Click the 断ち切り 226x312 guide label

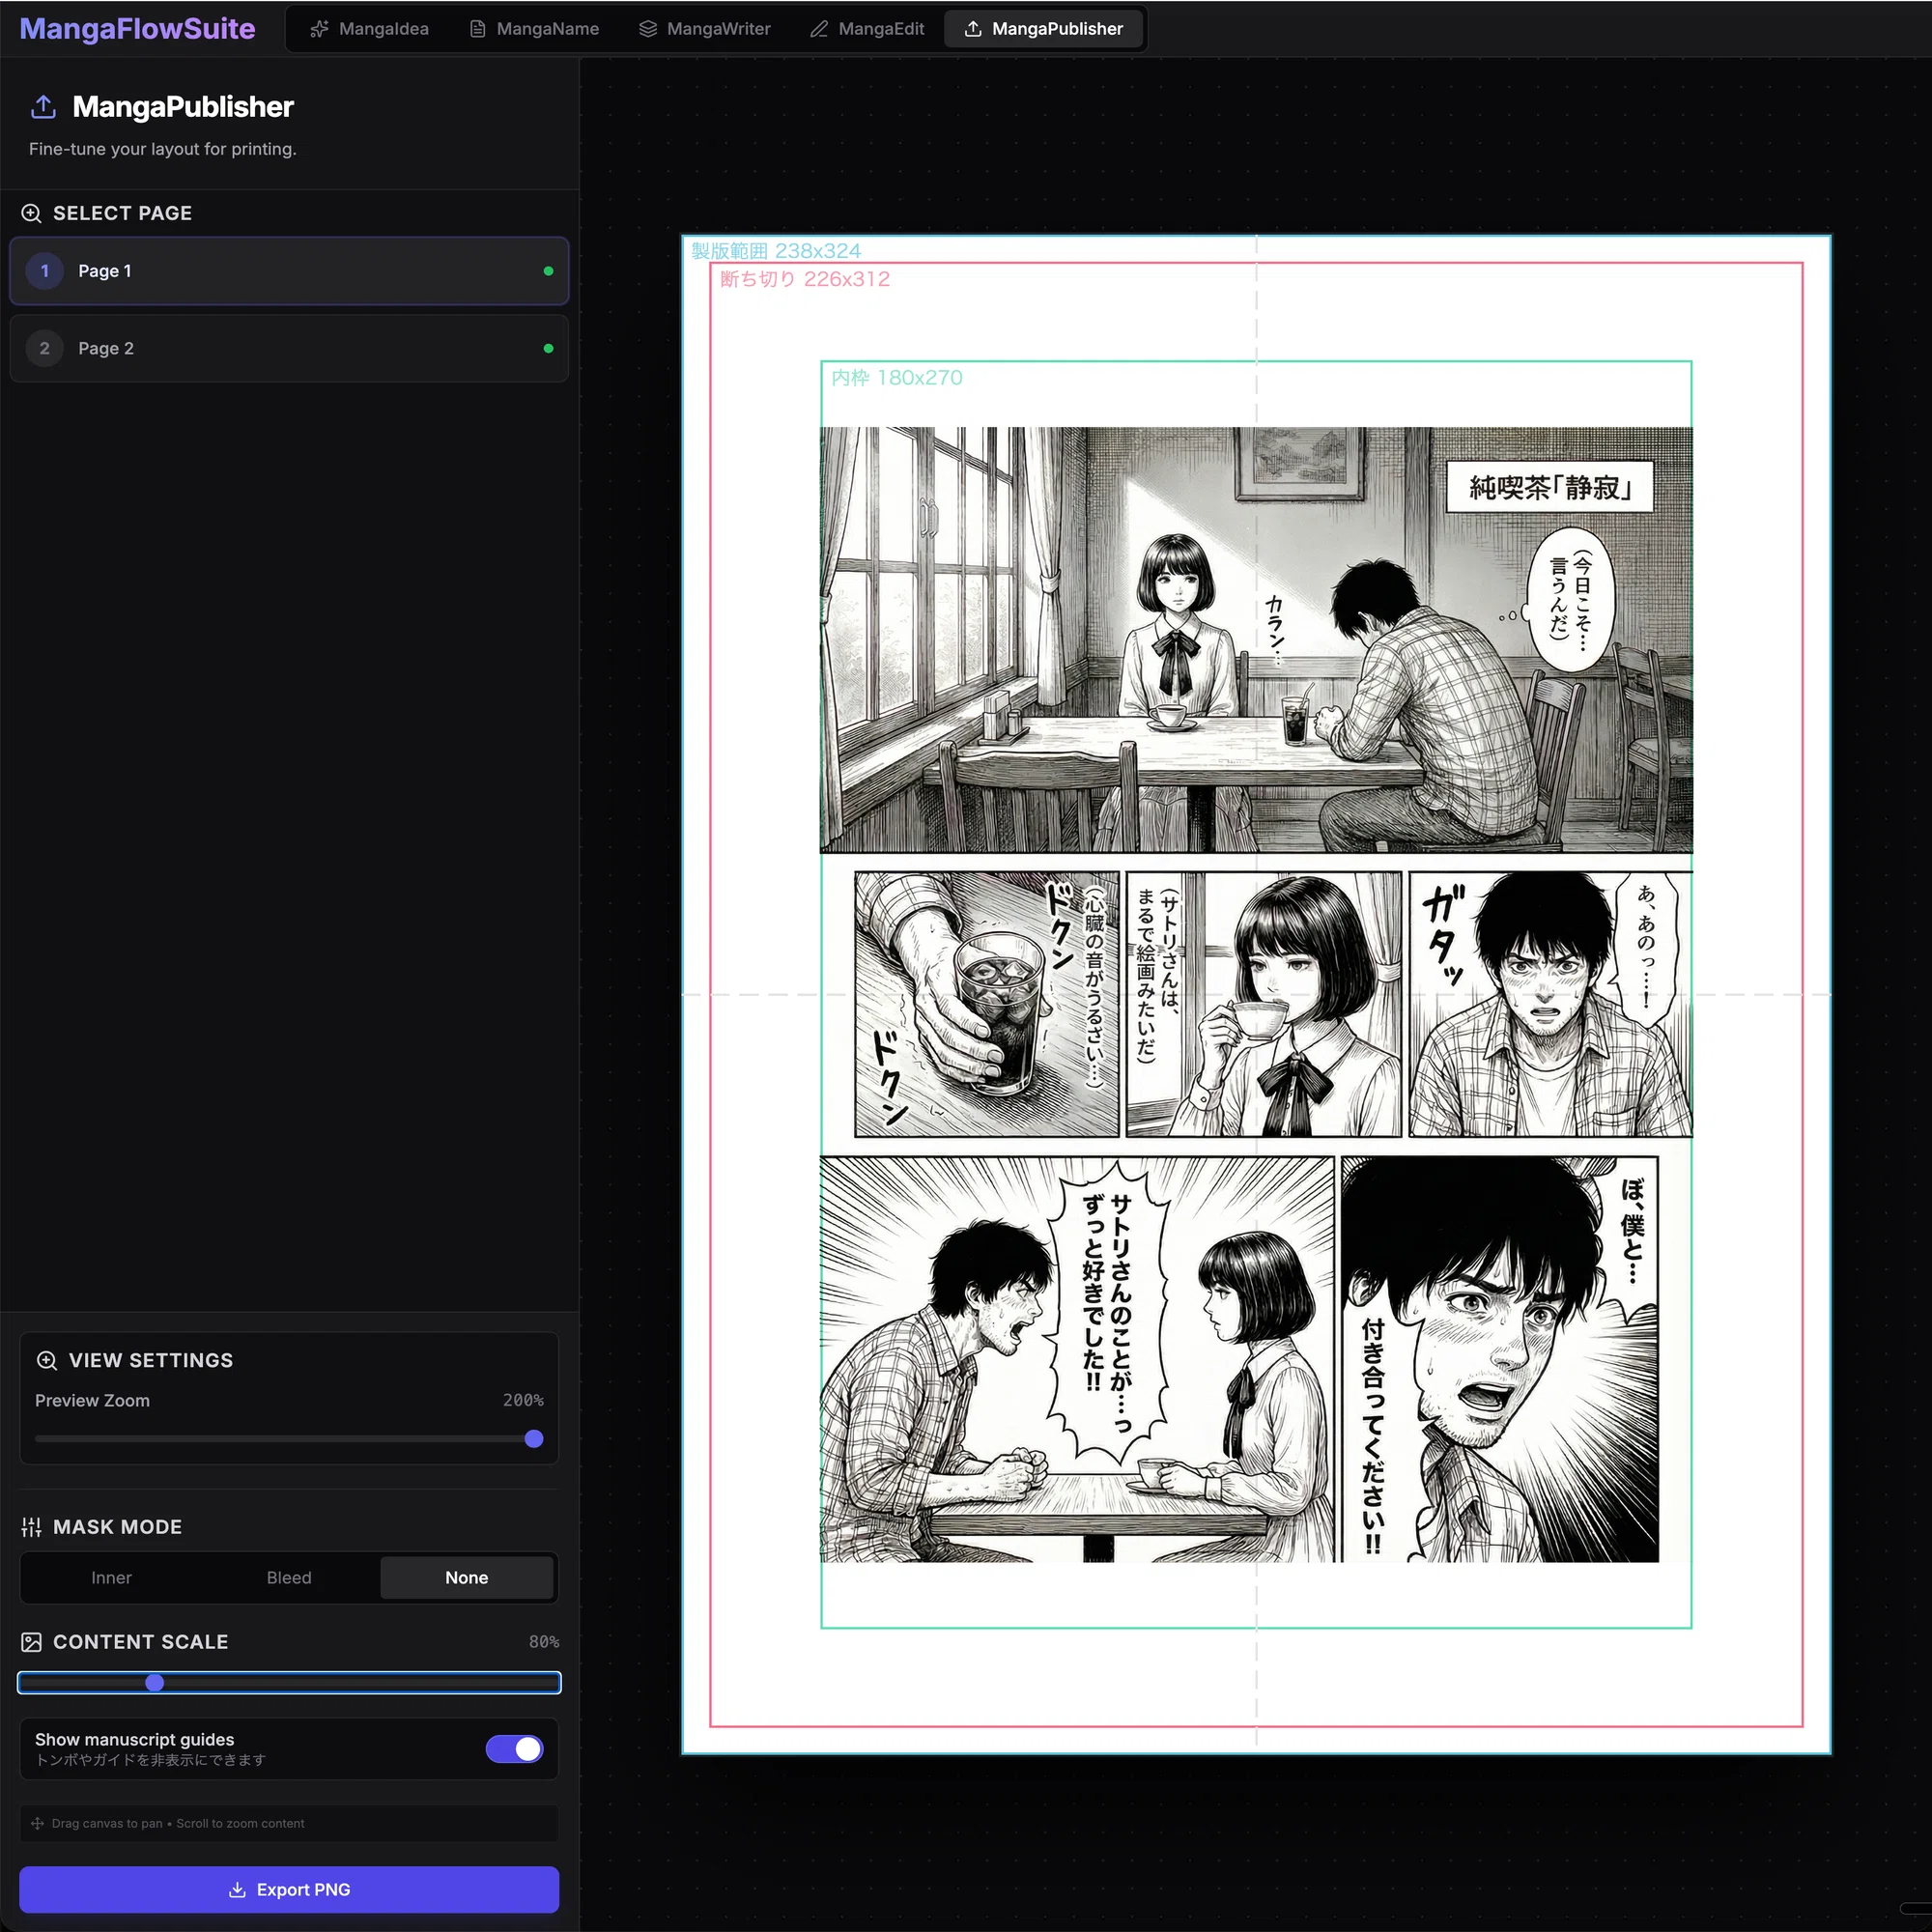coord(805,279)
